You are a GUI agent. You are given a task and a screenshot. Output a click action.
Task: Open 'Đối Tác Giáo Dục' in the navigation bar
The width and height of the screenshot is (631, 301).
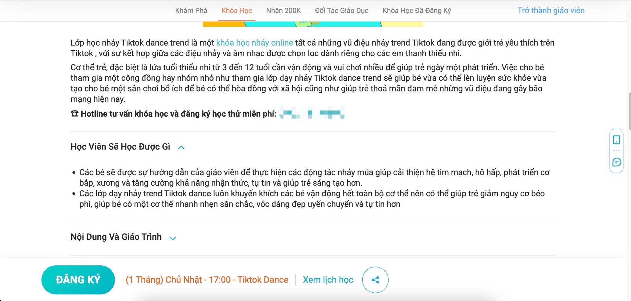pos(341,10)
